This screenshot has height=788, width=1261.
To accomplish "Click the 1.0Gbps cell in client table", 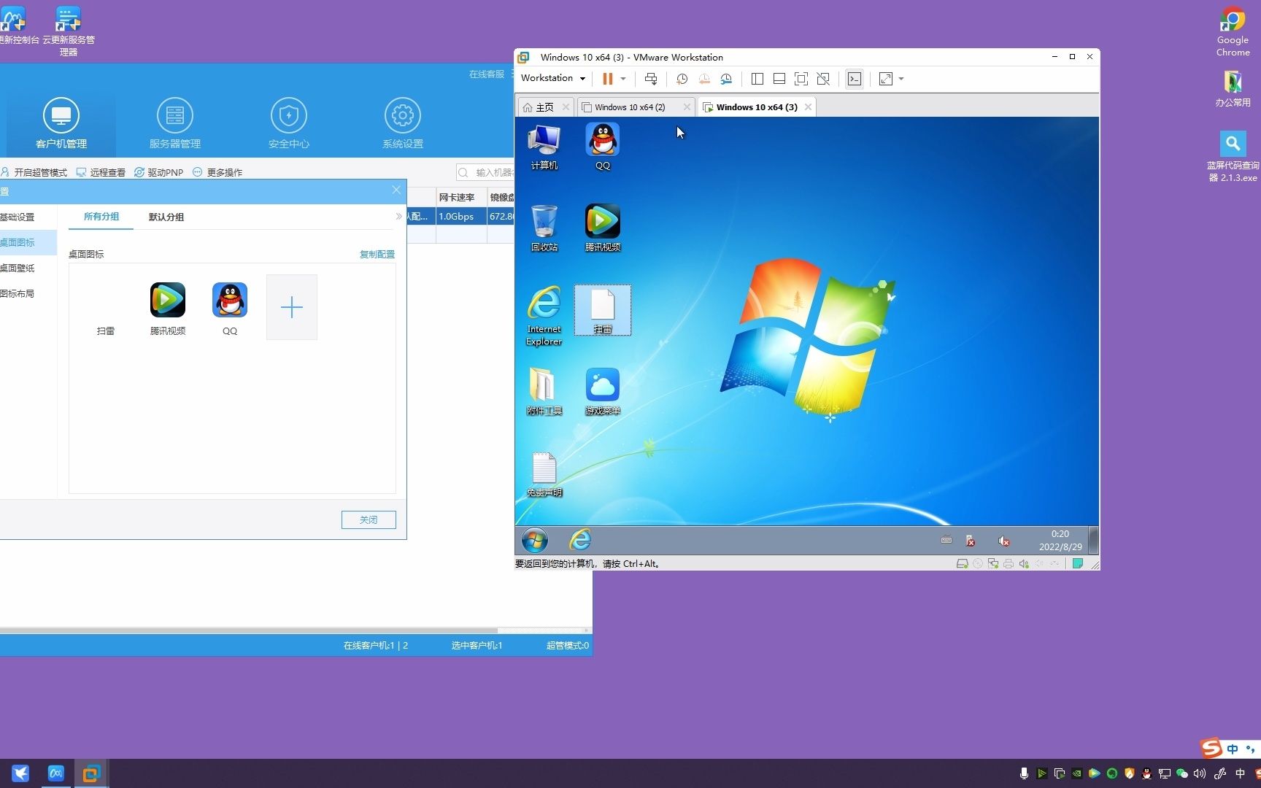I will [461, 217].
